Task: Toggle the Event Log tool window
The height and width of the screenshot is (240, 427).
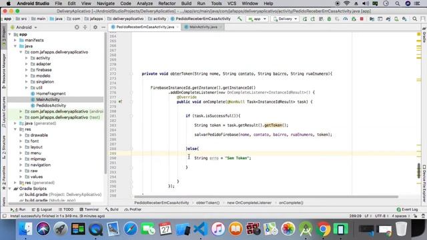Action: pos(407,209)
